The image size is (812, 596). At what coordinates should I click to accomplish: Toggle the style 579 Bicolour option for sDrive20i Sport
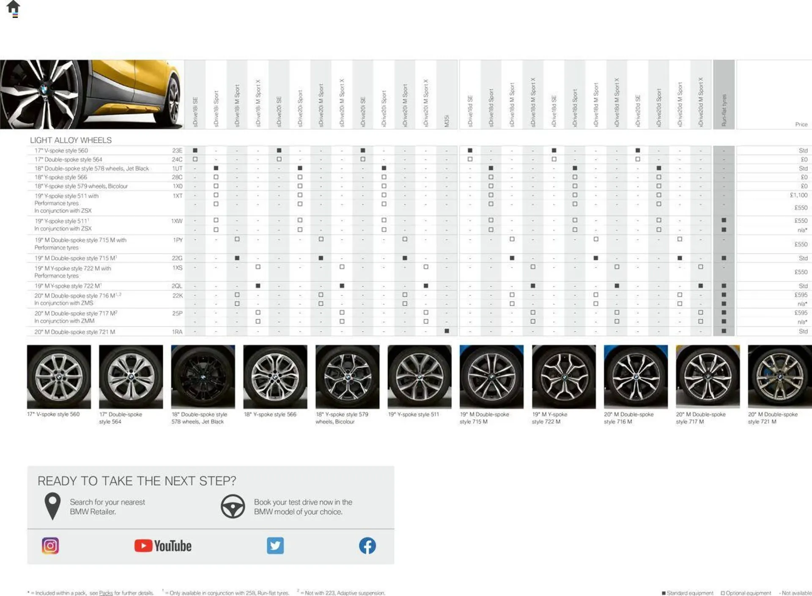click(x=300, y=186)
